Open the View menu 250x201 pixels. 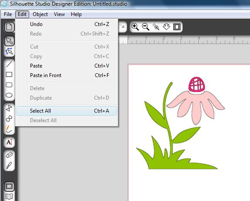59,14
